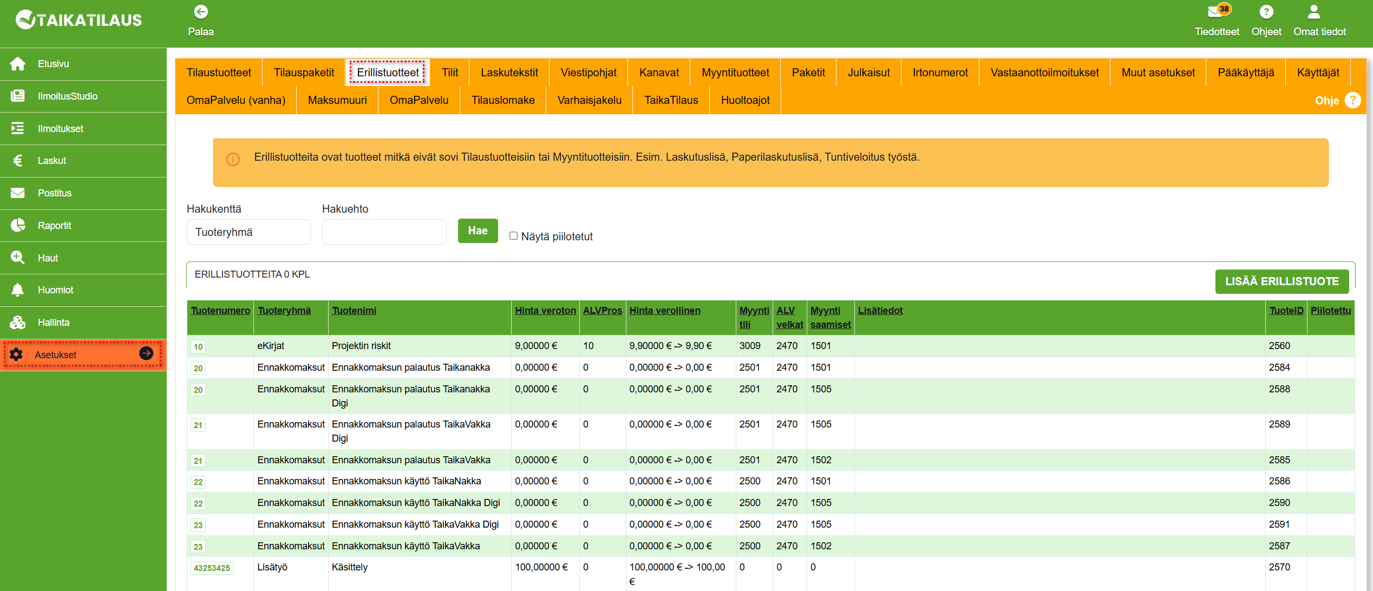This screenshot has height=591, width=1373.
Task: Sort by Hinta veroton column
Action: click(x=545, y=311)
